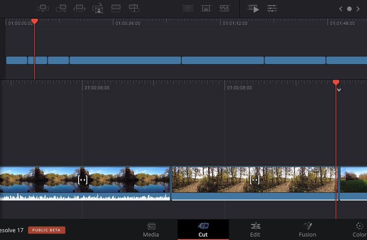Image resolution: width=367 pixels, height=240 pixels.
Task: Click 01:01:48:00 on upper ruler
Action: (342, 23)
